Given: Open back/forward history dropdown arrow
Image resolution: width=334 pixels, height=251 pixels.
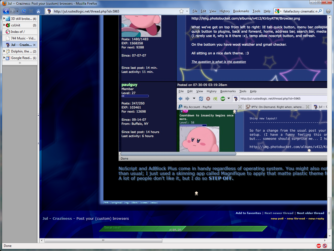Looking at the screenshot, I should coord(17,11).
